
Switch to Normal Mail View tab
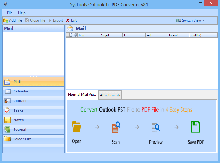coord(82,95)
